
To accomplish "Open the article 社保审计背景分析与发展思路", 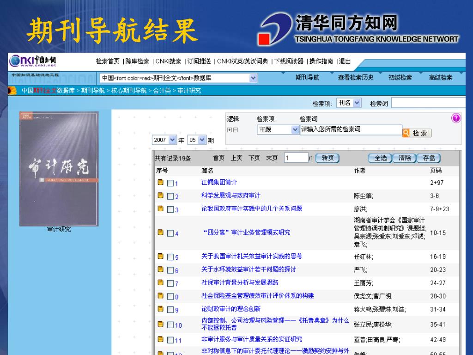I will [x=240, y=282].
